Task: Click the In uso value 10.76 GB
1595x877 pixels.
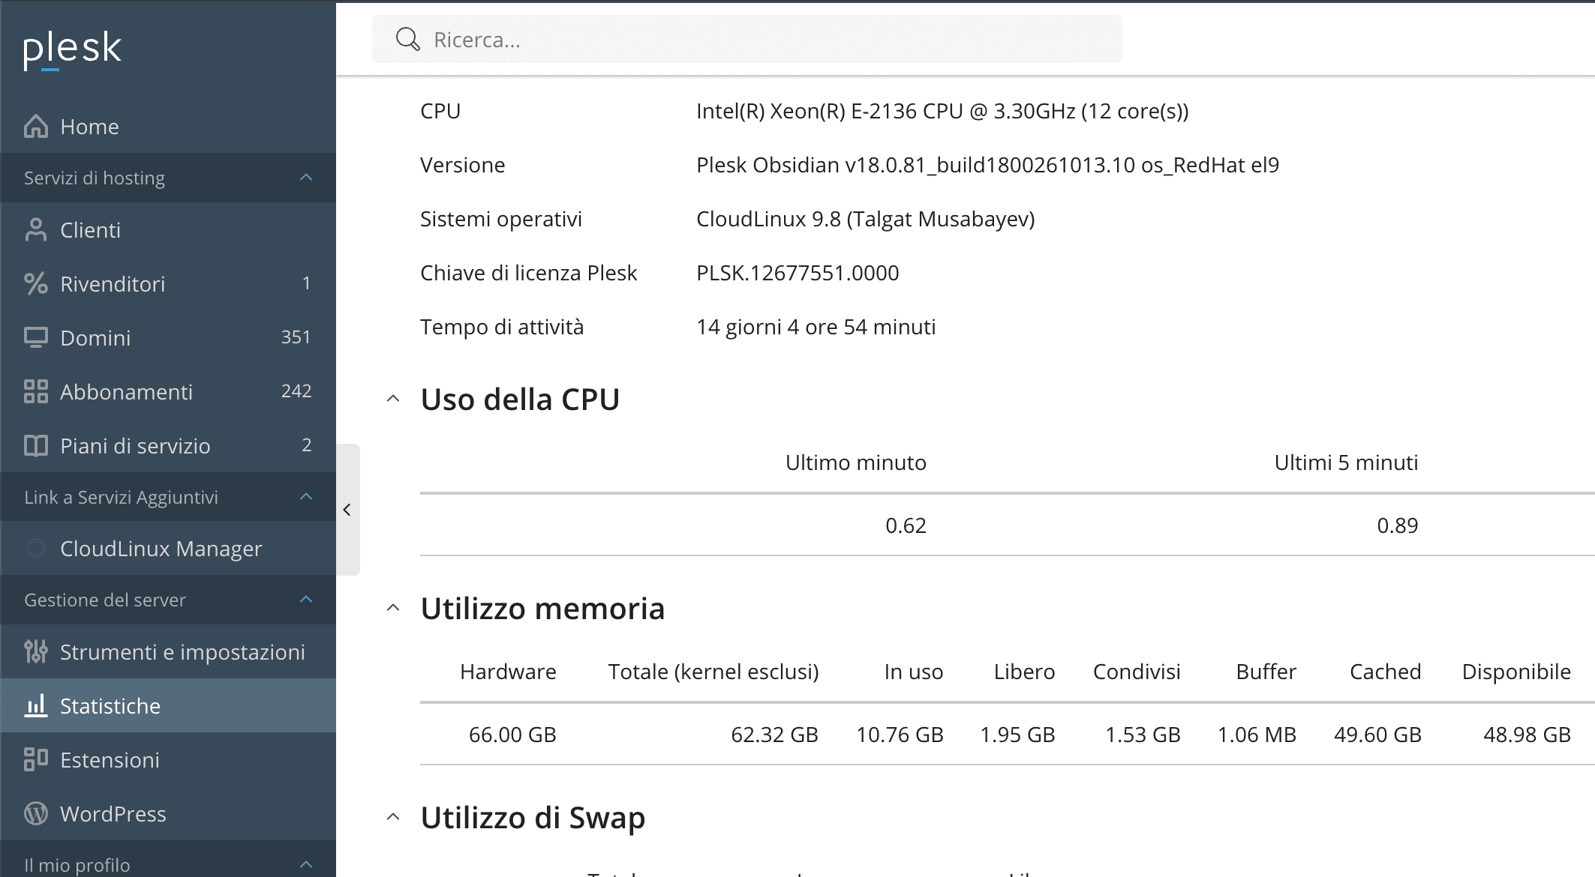Action: (x=900, y=735)
